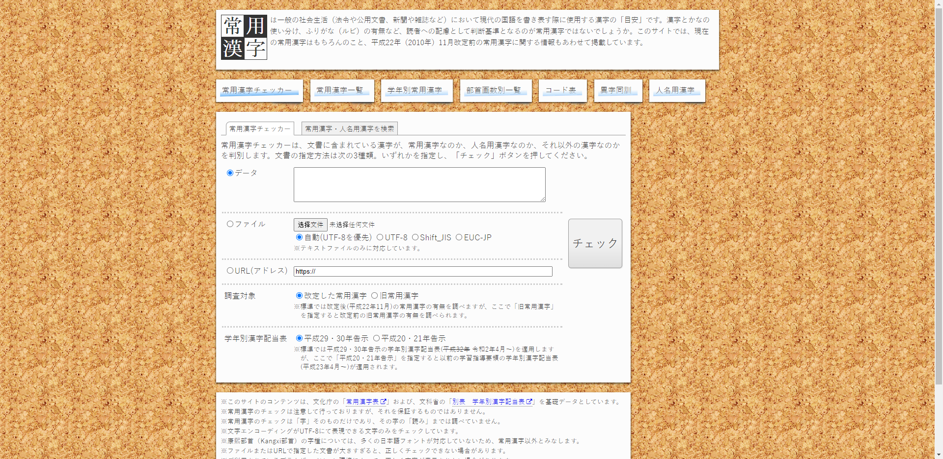Select the UTF-8 encoding option

[380, 237]
